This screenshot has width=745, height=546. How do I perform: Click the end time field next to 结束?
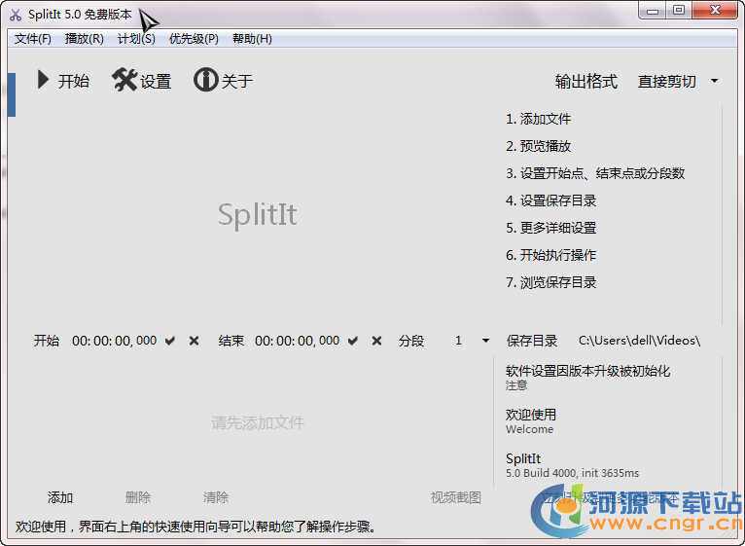(x=298, y=341)
